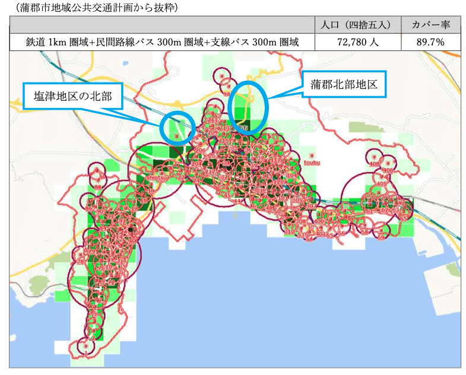Click bus stop label 308
The width and height of the screenshot is (466, 375).
pos(301,221)
